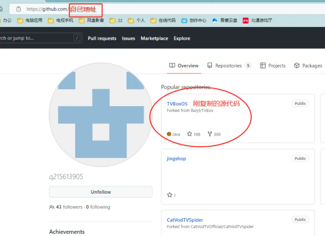Click the Public badge on TVBoxOS card
Viewport: 325px width, 236px height.
[300, 103]
